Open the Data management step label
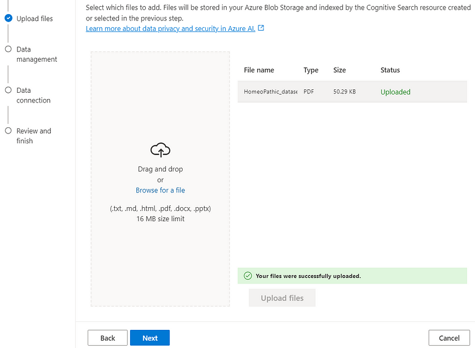 click(x=37, y=54)
